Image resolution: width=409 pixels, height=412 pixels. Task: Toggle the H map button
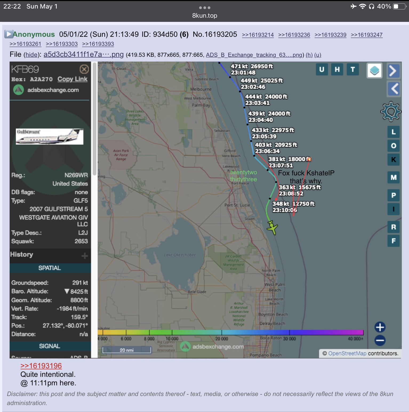coord(337,70)
